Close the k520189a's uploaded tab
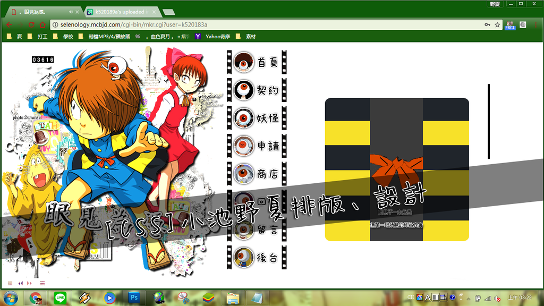 coord(154,12)
